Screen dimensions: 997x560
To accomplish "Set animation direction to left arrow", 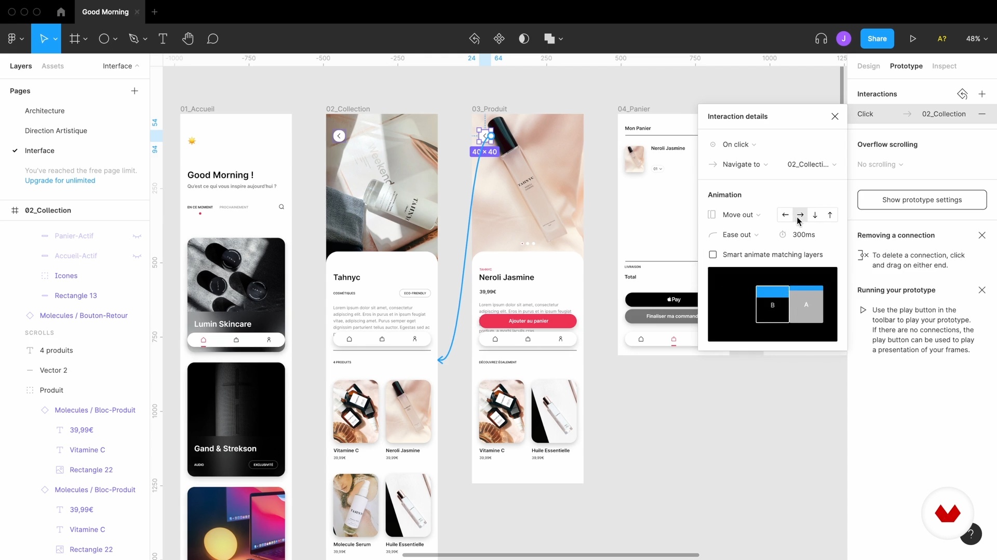I will pyautogui.click(x=785, y=215).
